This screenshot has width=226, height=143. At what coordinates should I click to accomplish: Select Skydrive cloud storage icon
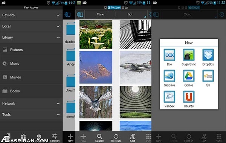click(169, 76)
